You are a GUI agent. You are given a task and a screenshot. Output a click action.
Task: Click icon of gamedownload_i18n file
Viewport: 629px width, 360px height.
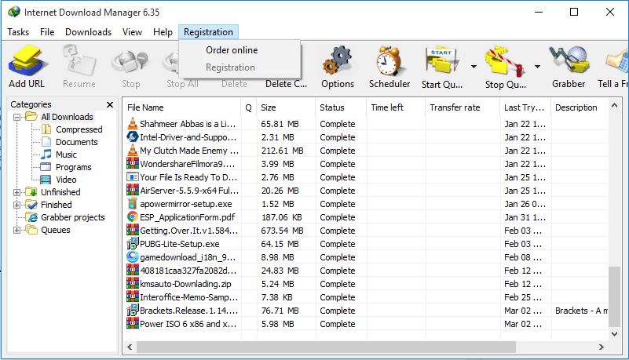click(133, 256)
